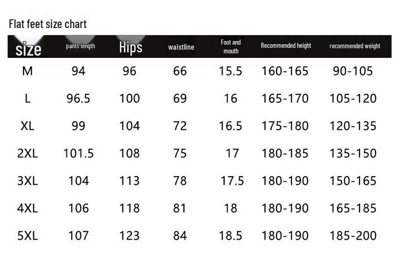Select the 5XL size row label

[x=28, y=236]
